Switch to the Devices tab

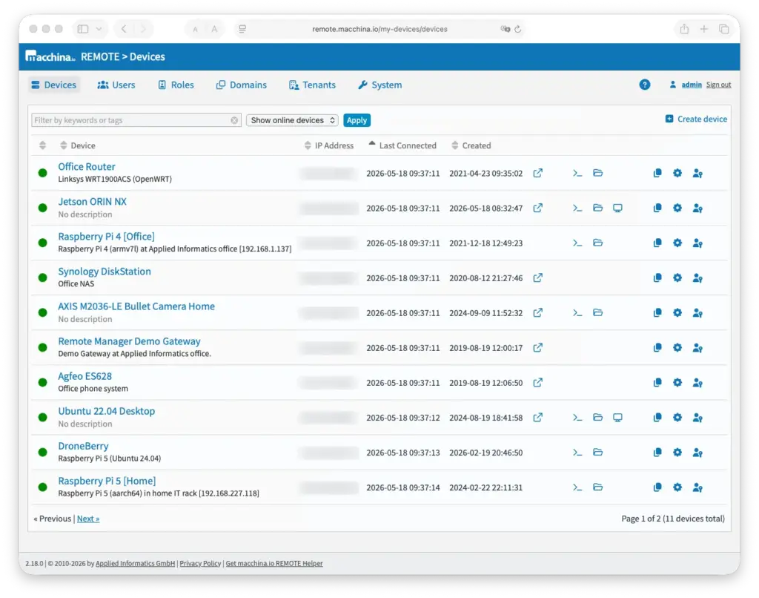[53, 85]
